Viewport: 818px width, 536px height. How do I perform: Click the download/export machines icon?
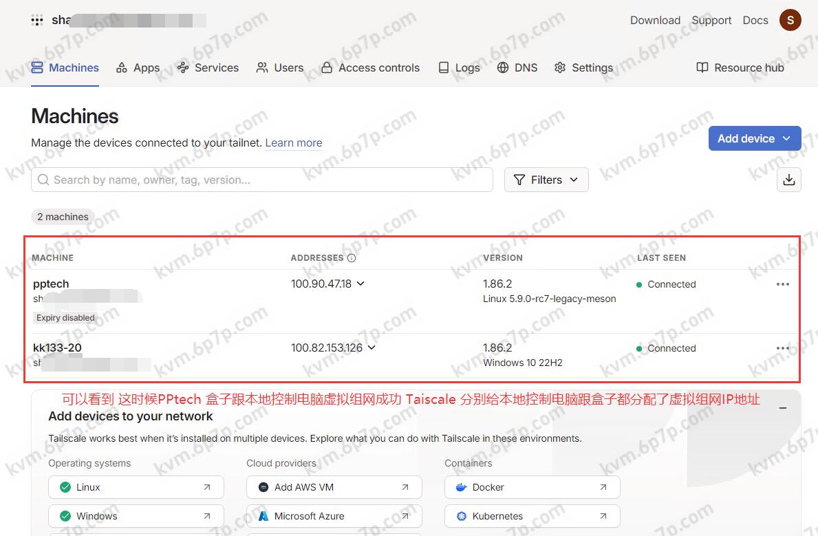(788, 180)
